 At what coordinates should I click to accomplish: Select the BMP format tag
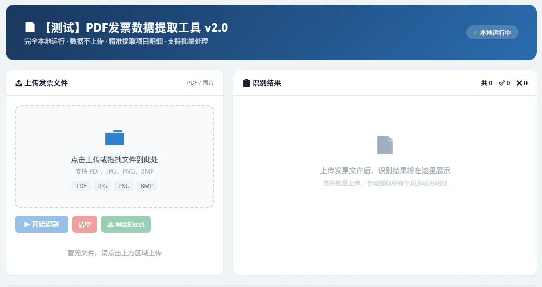tap(147, 186)
